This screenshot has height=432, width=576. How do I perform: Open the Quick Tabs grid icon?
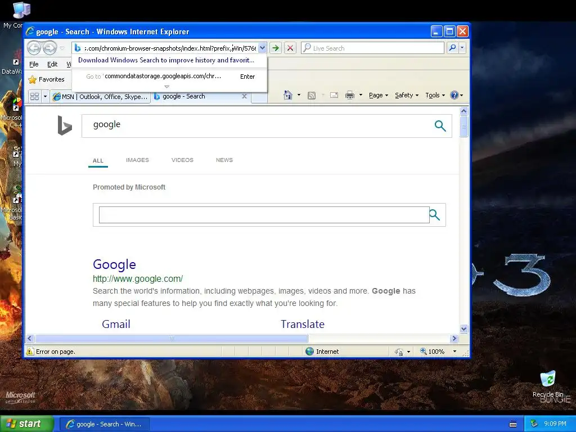pyautogui.click(x=34, y=97)
